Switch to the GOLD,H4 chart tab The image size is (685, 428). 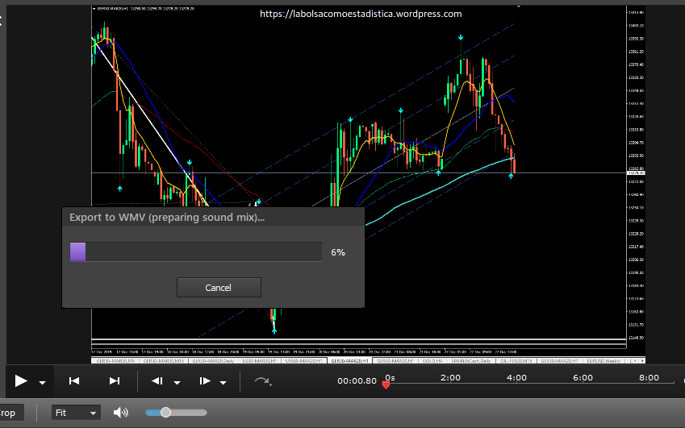(432, 361)
